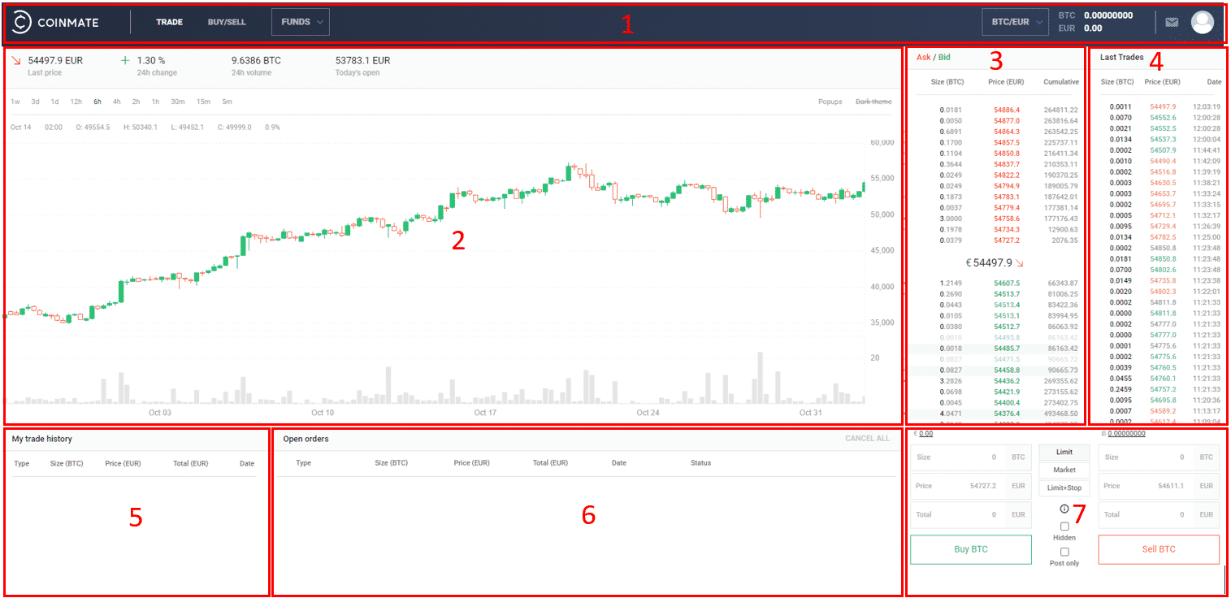The width and height of the screenshot is (1231, 598).
Task: Open the user profile avatar
Action: [x=1202, y=22]
